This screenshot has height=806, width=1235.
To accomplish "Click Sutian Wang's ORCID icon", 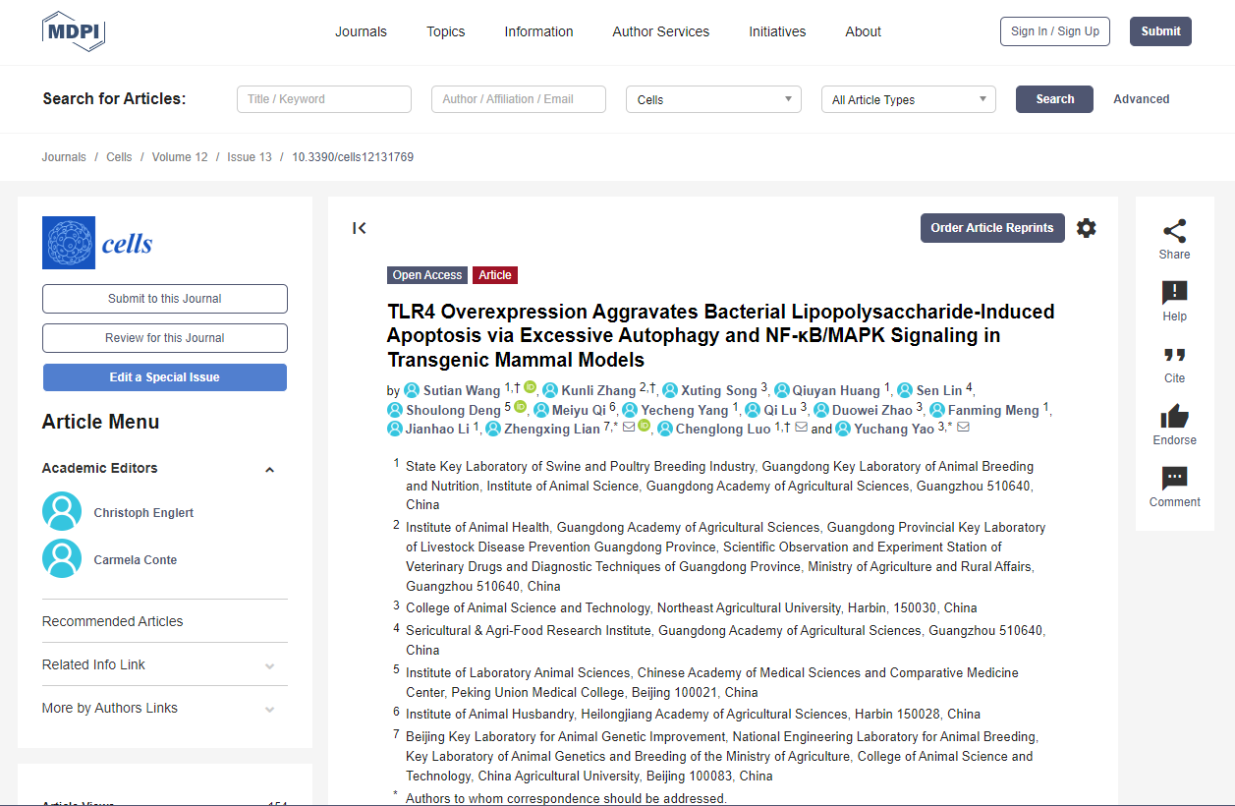I will pos(530,389).
